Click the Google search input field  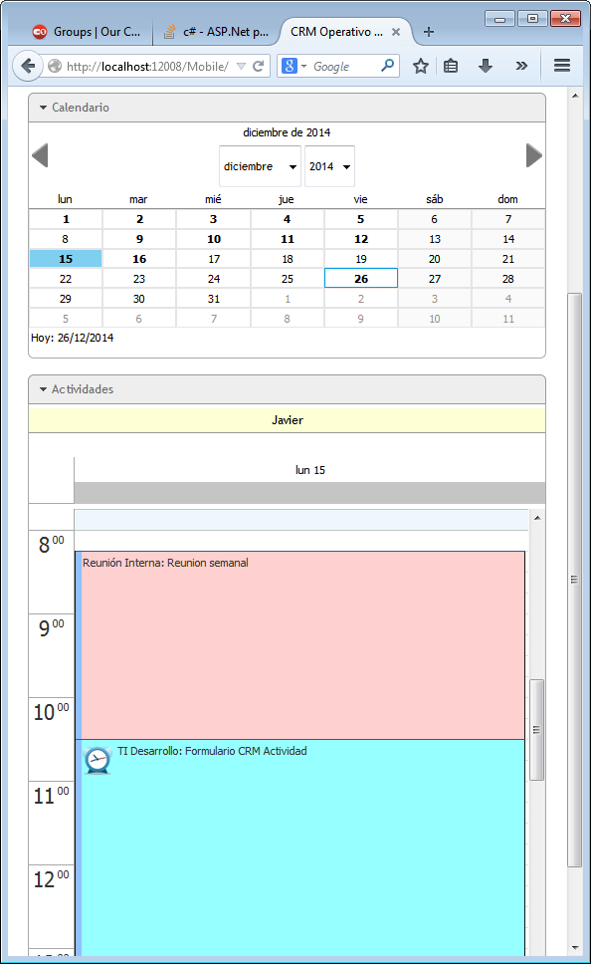(x=344, y=66)
